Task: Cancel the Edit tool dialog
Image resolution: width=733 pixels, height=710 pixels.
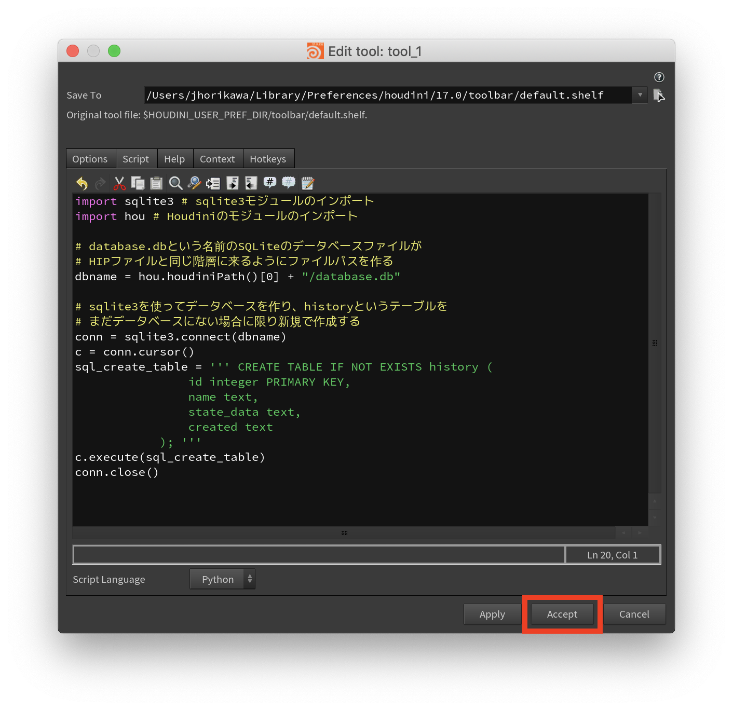Action: point(634,614)
